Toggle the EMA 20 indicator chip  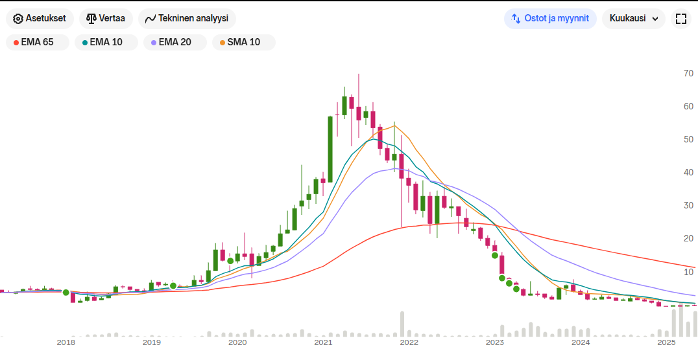point(175,42)
